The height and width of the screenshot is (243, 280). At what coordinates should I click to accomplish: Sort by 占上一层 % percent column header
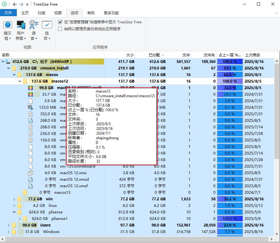point(229,55)
